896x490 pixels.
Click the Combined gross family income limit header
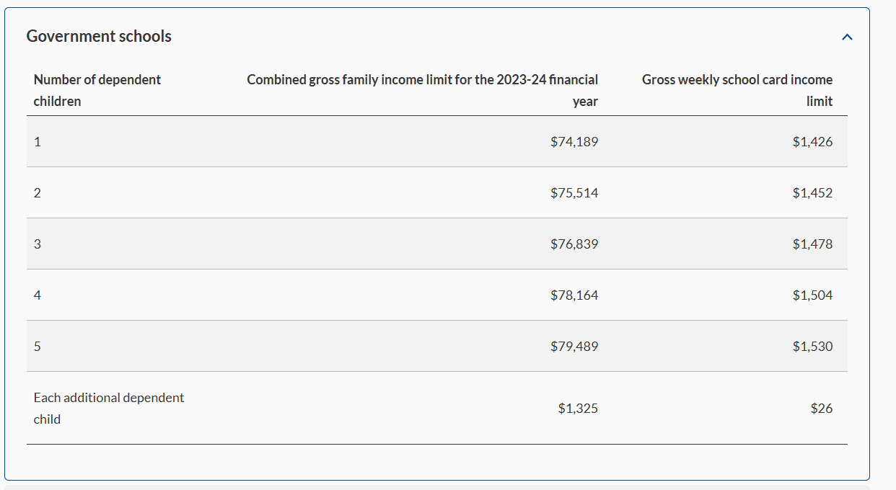pyautogui.click(x=422, y=90)
